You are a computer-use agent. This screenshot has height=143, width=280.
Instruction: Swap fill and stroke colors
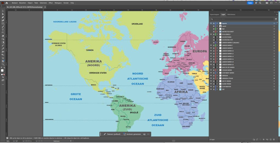(4, 68)
